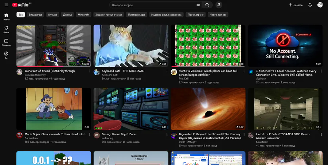
Task: Select the Музыка filter chip
Action: pos(52,15)
